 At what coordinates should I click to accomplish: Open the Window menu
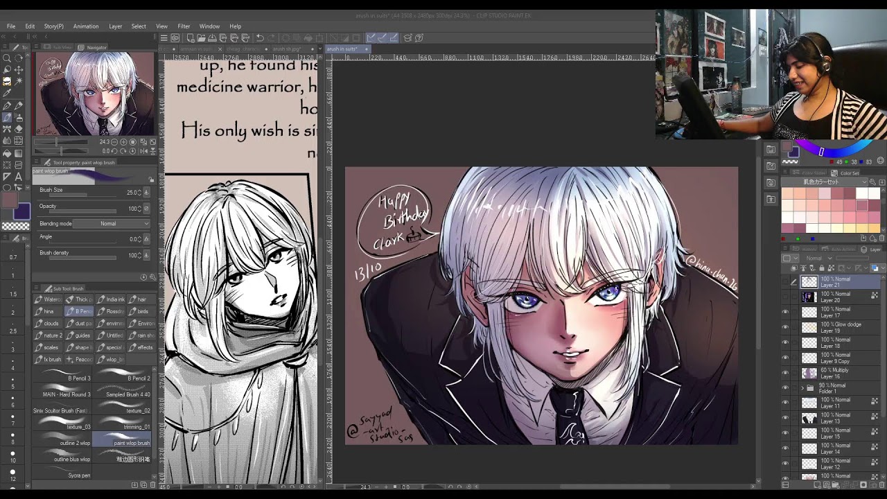[209, 26]
